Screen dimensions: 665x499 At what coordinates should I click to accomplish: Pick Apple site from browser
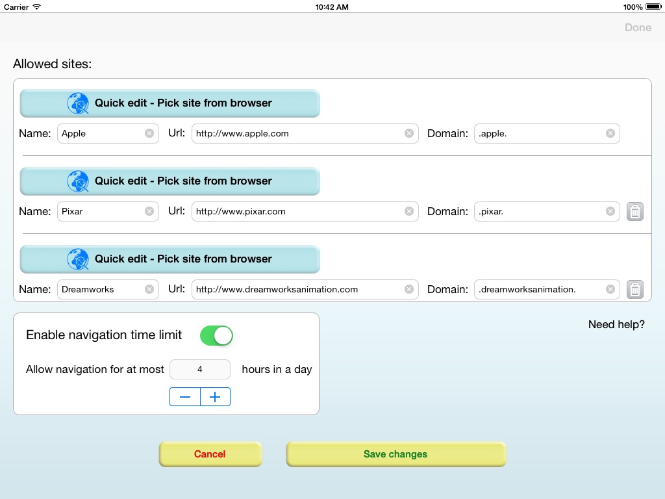point(169,103)
